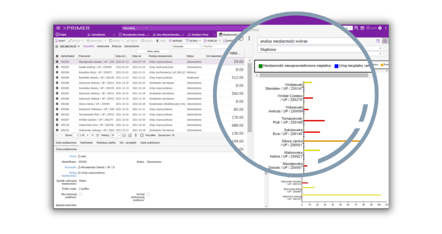Image resolution: width=442 pixels, height=234 pixels.
Task: Click the vertical three-dot menu in the header
Action: [386, 28]
